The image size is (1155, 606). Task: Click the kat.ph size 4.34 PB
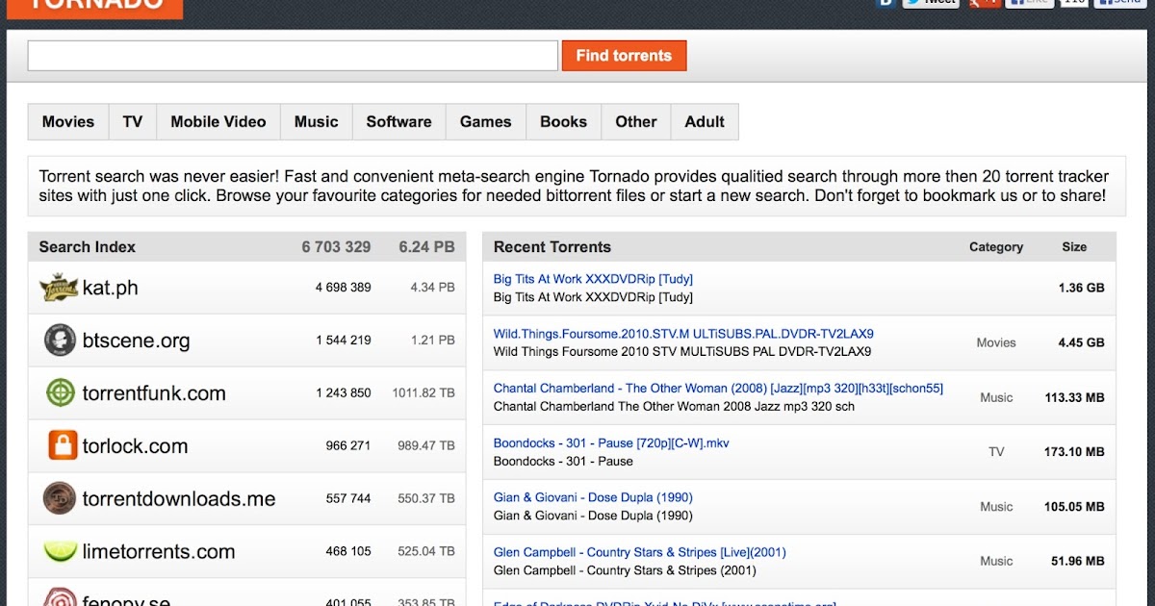[432, 288]
